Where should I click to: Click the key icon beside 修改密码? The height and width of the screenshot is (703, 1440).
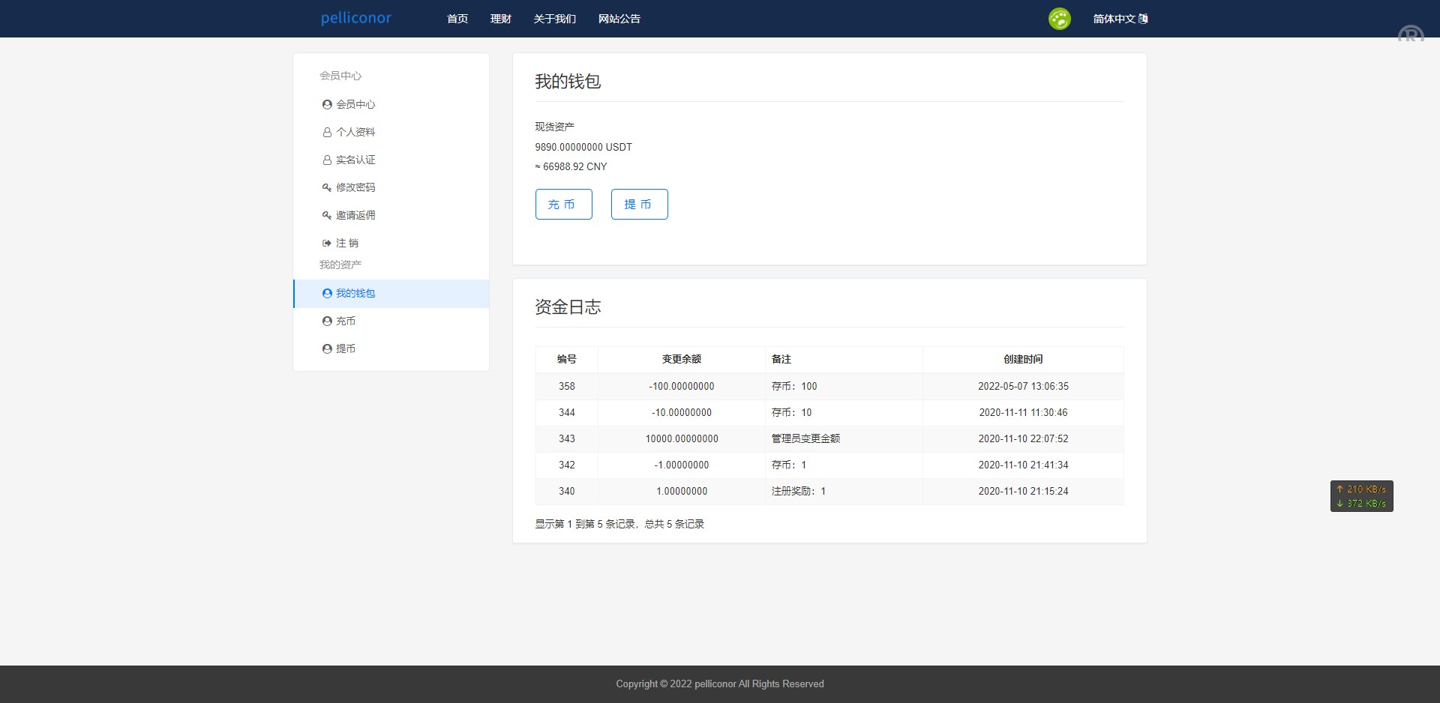click(327, 188)
